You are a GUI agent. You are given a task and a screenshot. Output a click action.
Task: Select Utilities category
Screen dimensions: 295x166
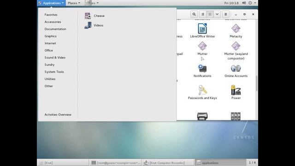(50, 79)
